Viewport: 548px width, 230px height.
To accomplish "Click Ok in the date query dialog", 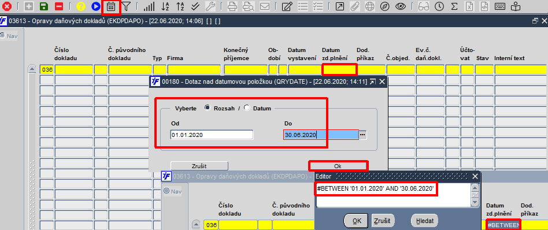I will (x=338, y=166).
